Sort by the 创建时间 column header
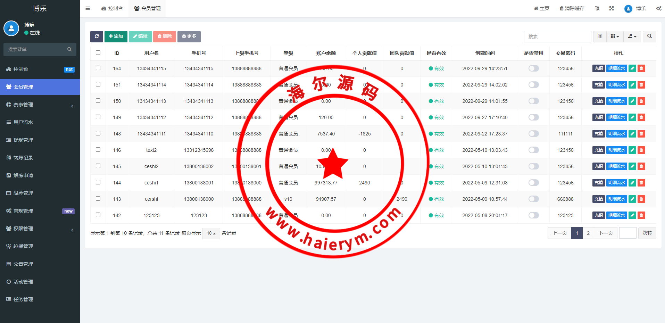Image resolution: width=665 pixels, height=323 pixels. [485, 53]
